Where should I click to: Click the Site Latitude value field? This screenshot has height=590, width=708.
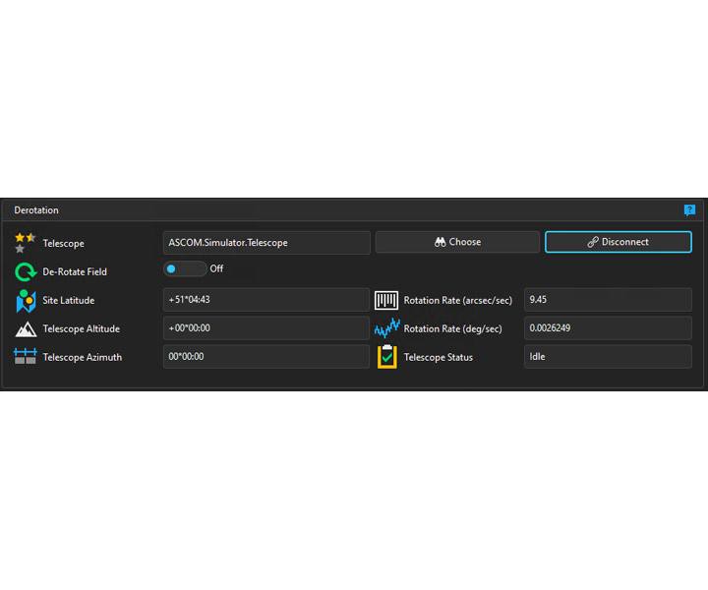coord(265,300)
